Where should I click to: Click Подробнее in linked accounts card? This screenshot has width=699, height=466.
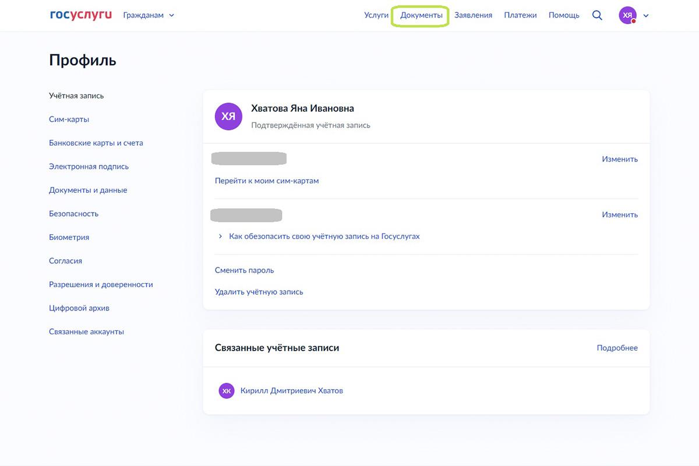[x=617, y=348]
